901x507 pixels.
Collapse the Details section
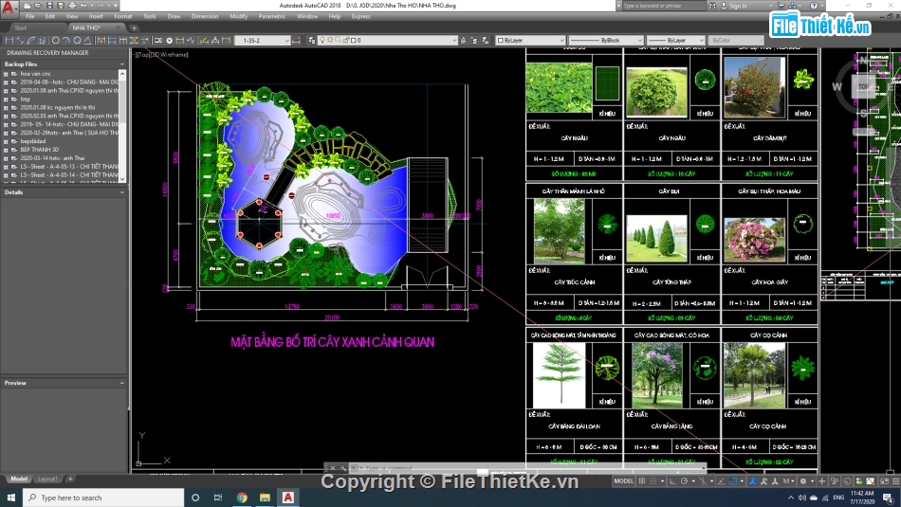[121, 191]
